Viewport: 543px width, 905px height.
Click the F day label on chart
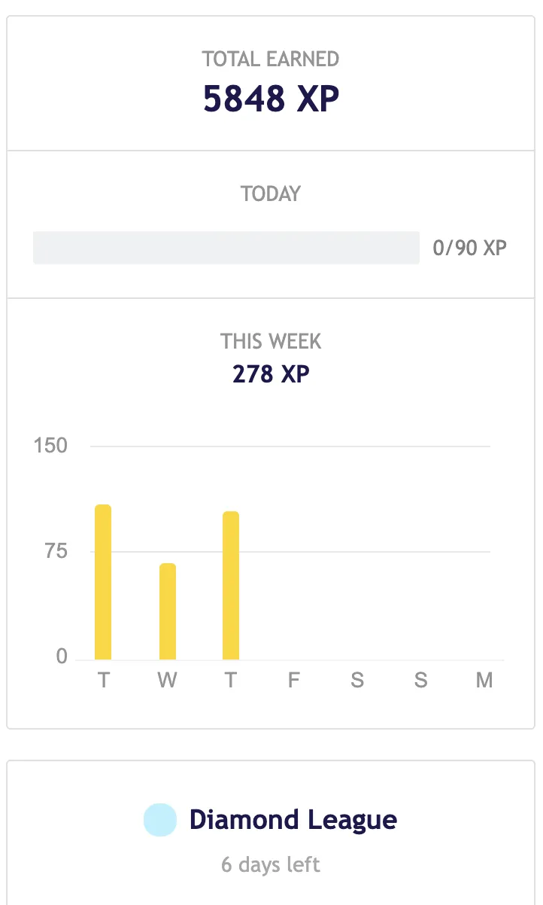click(294, 681)
